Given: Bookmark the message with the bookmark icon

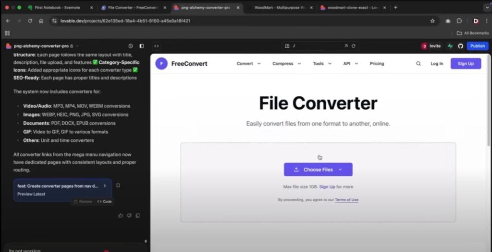Looking at the screenshot, I should coord(118,185).
